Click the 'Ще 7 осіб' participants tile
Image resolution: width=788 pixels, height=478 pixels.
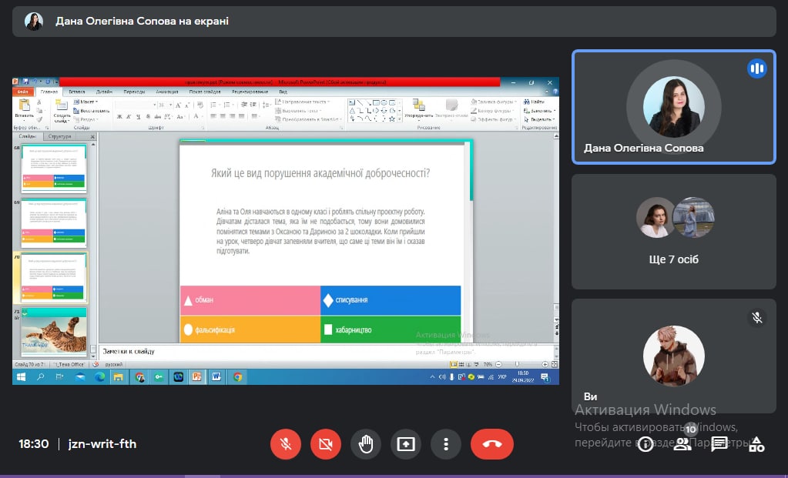[673, 232]
